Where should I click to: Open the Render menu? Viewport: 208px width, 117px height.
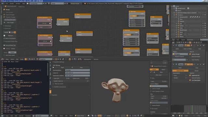(12, 4)
